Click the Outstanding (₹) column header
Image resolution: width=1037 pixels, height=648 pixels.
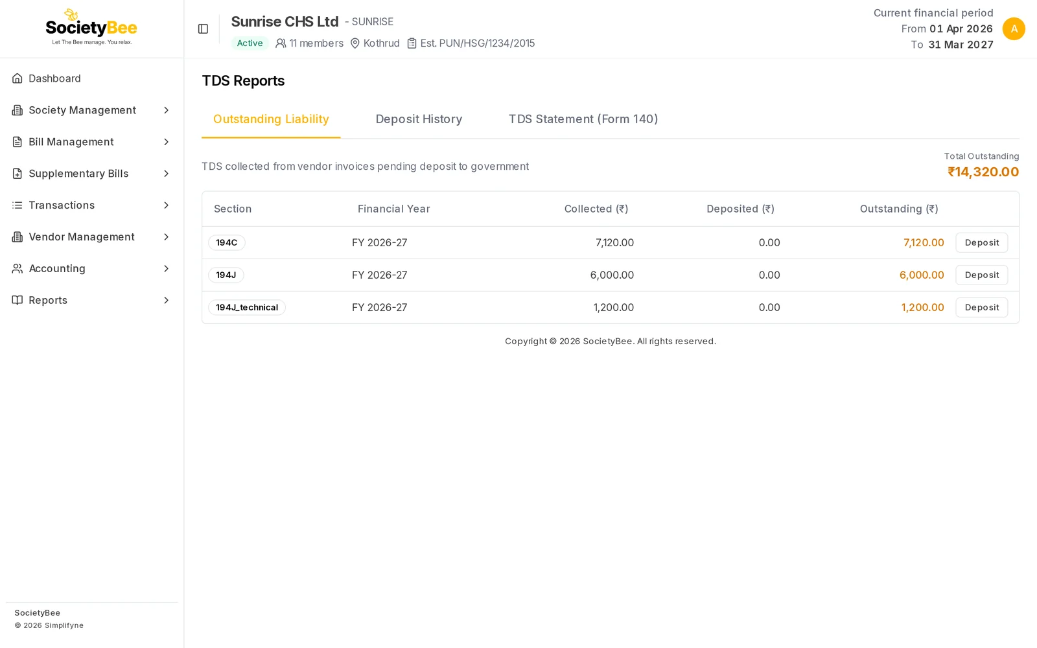pos(899,209)
